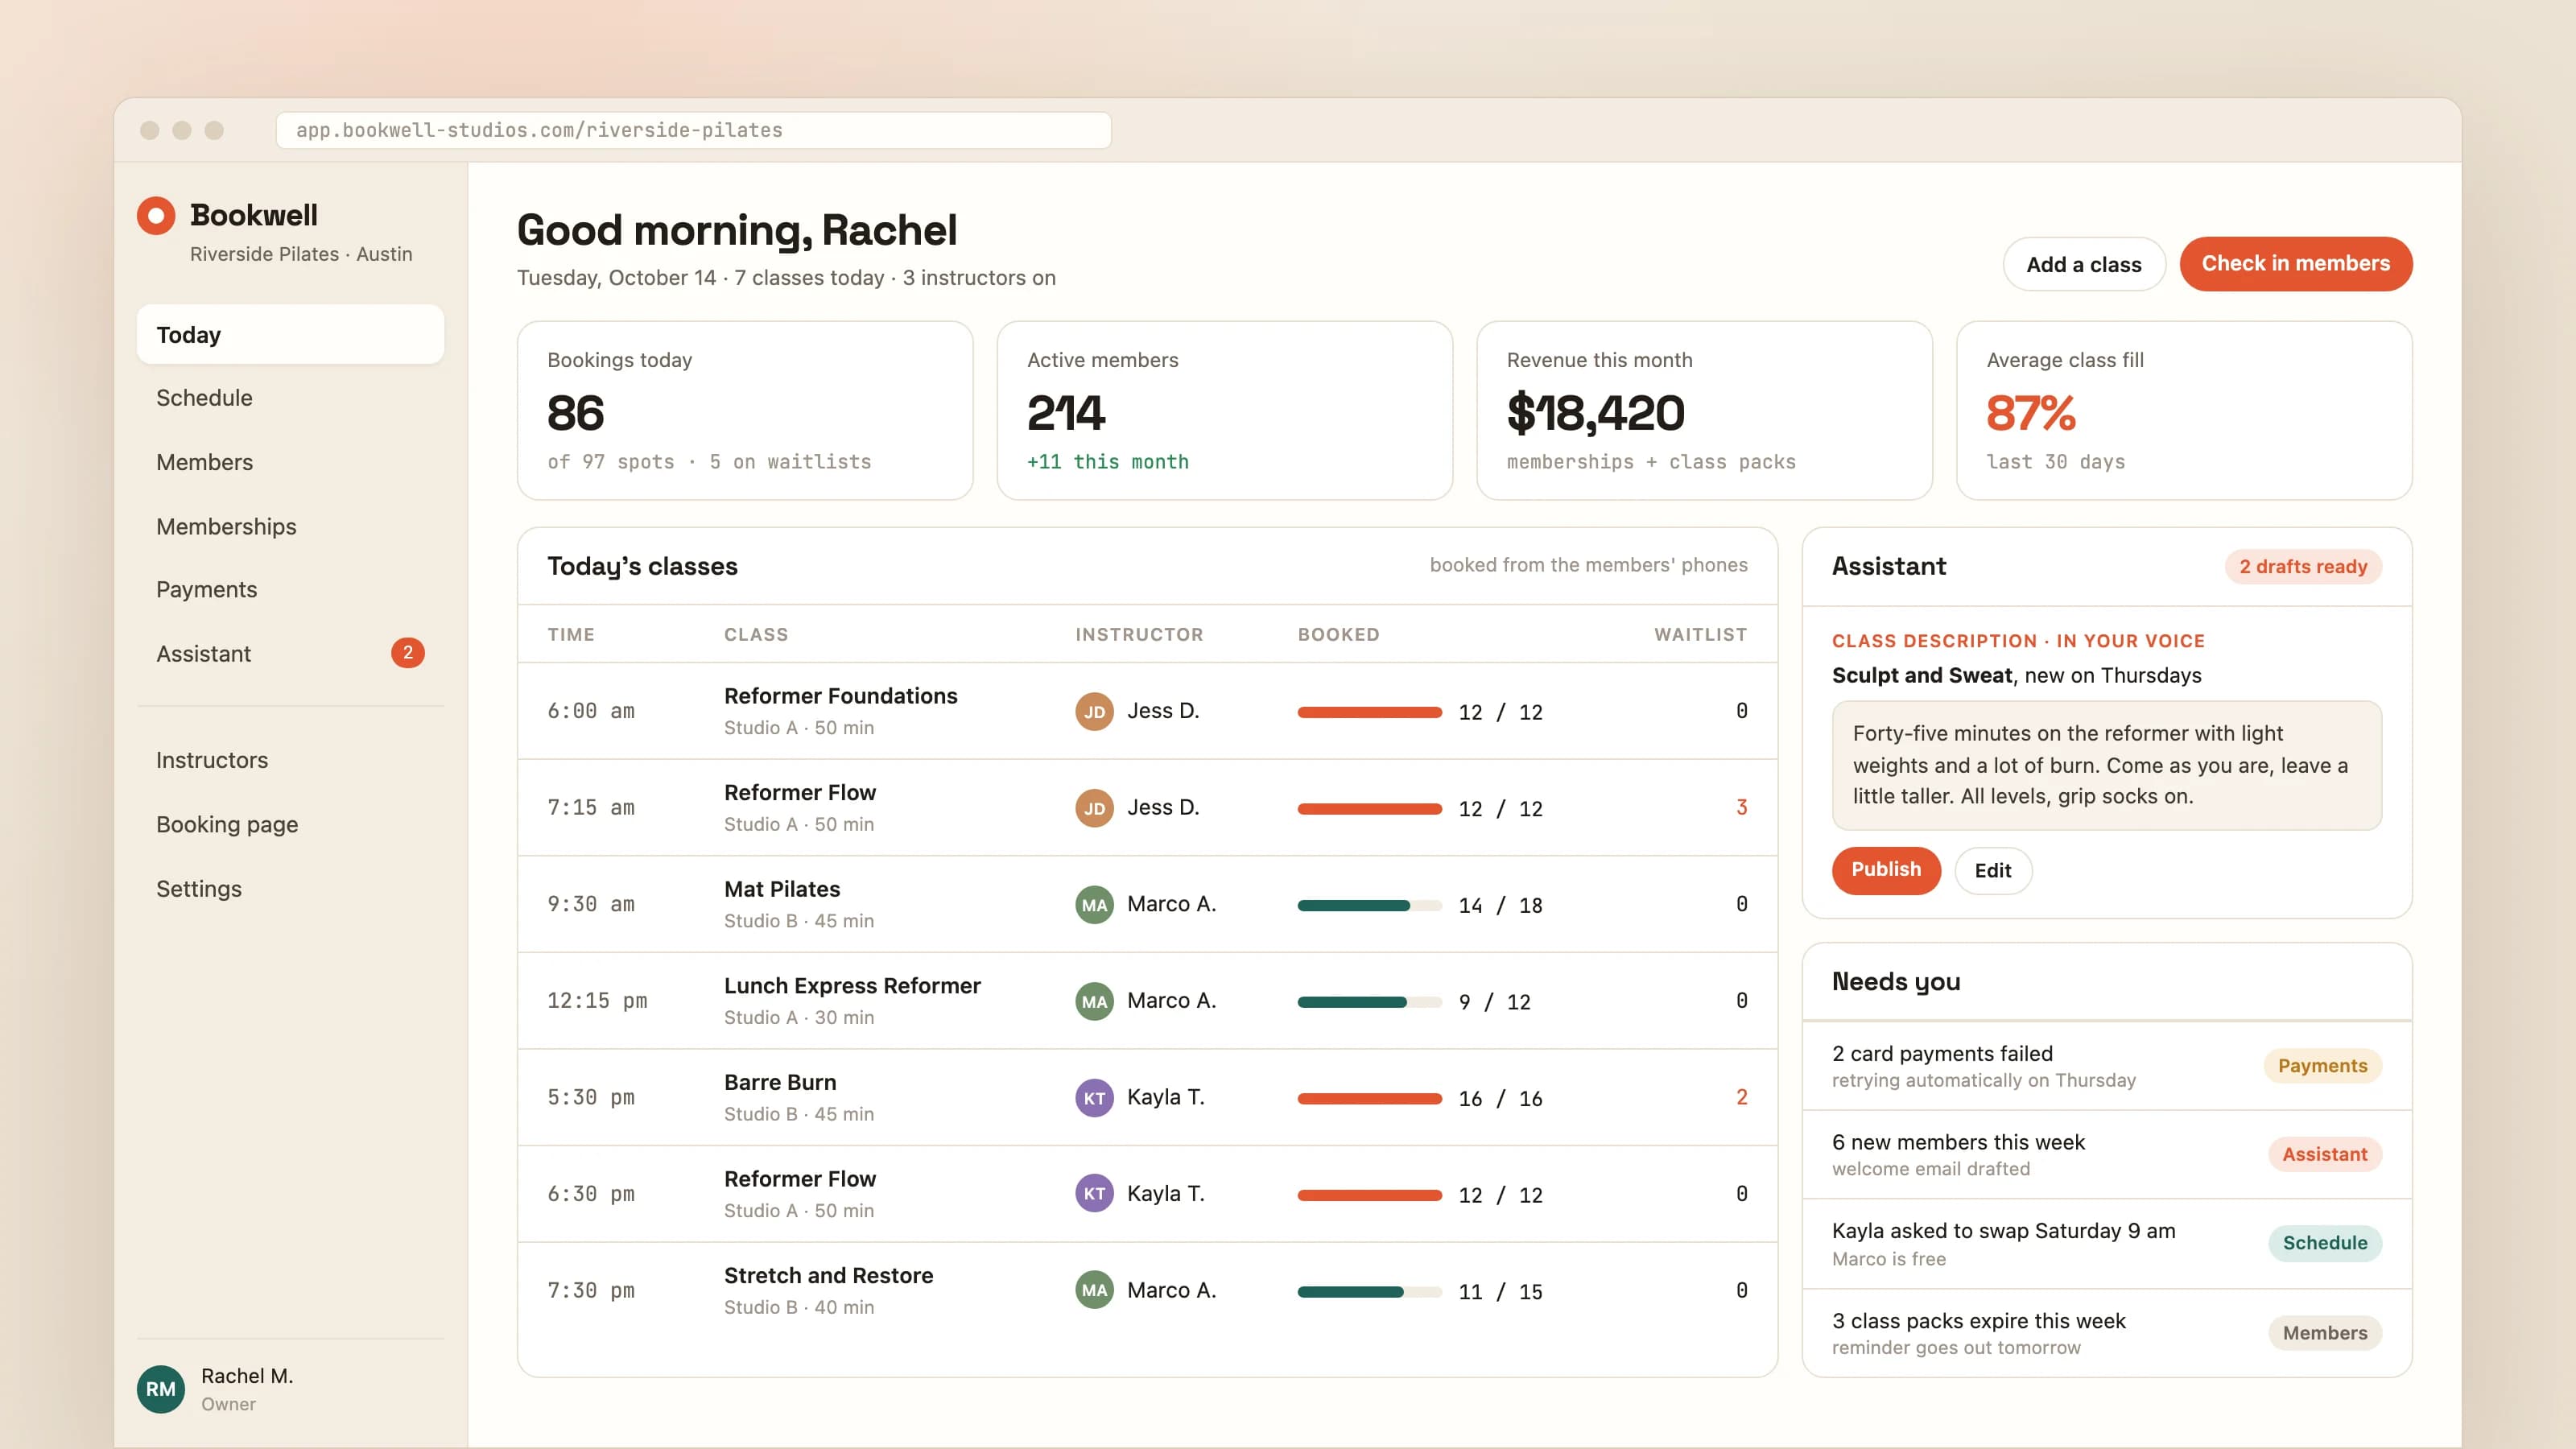Click Kayla T. avatar in Barre Burn row
Viewport: 2576px width, 1449px height.
[x=1094, y=1098]
